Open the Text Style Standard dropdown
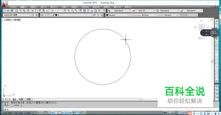The height and width of the screenshot is (115, 221). click(130, 11)
